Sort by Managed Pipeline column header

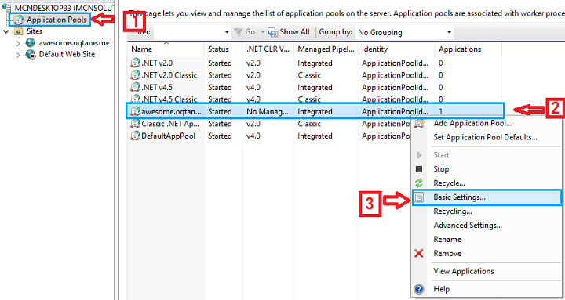point(326,49)
